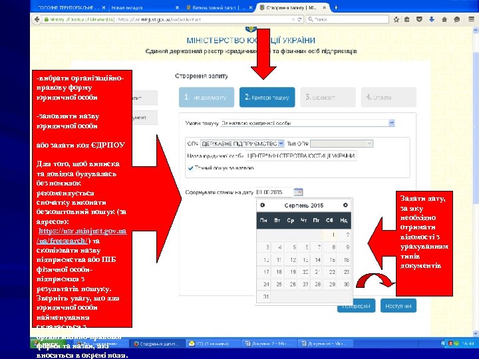This screenshot has height=359, width=479.
Task: Click 'Серпень 2015' month title
Action: (x=303, y=205)
